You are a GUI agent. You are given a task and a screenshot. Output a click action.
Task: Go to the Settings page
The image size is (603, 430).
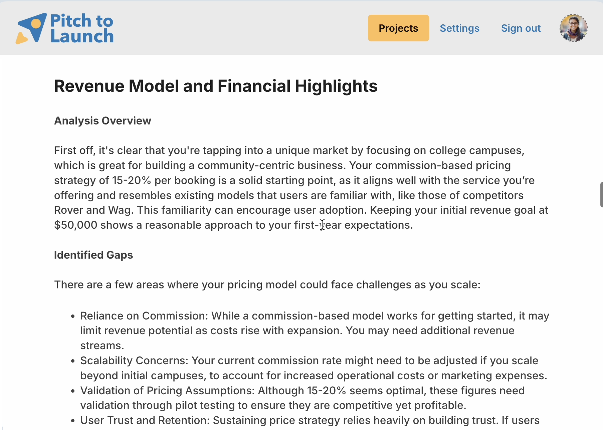click(x=459, y=28)
